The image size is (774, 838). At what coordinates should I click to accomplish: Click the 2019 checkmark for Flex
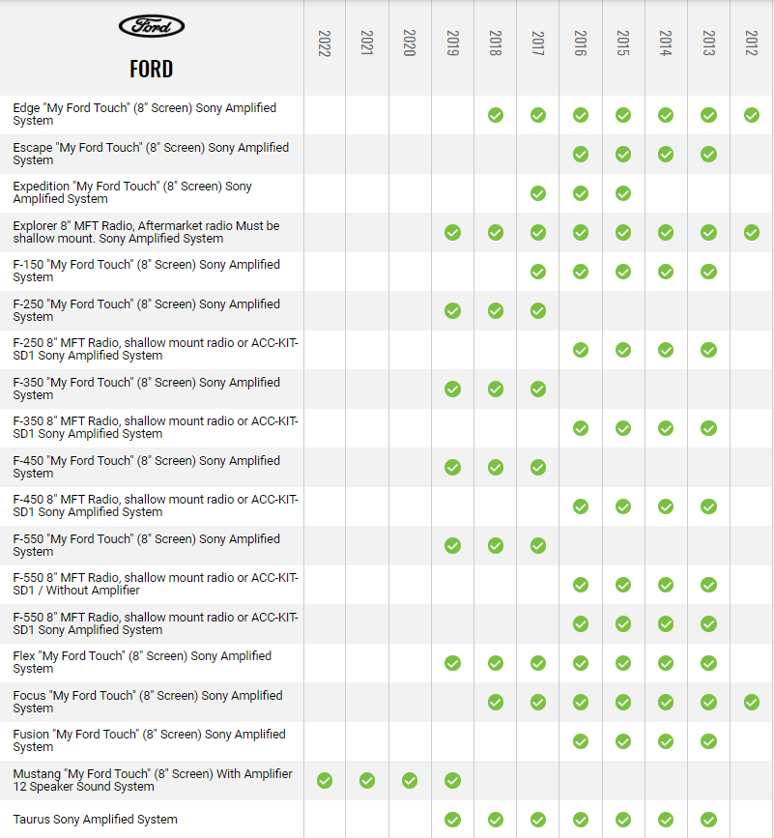[452, 663]
